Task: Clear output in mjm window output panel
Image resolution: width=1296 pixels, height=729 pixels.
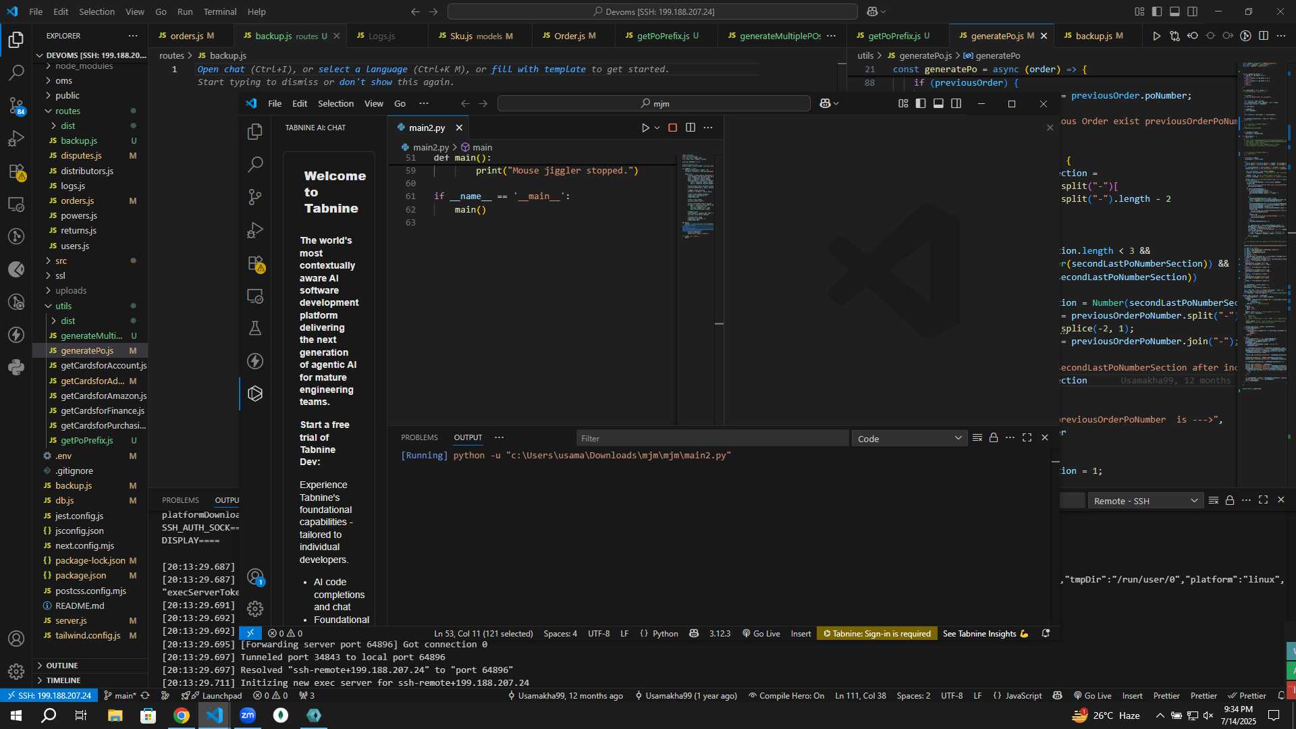Action: tap(977, 438)
